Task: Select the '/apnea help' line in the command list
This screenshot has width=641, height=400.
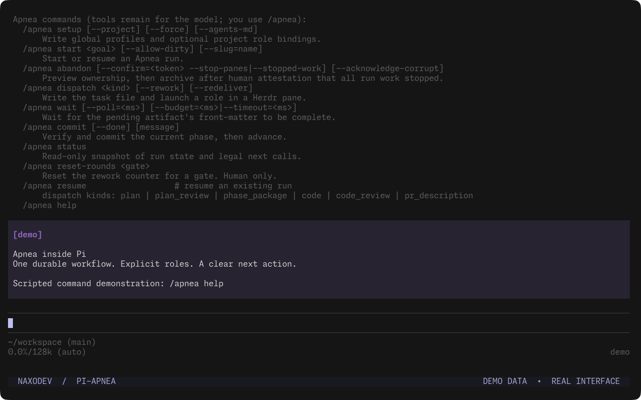Action: coord(49,205)
